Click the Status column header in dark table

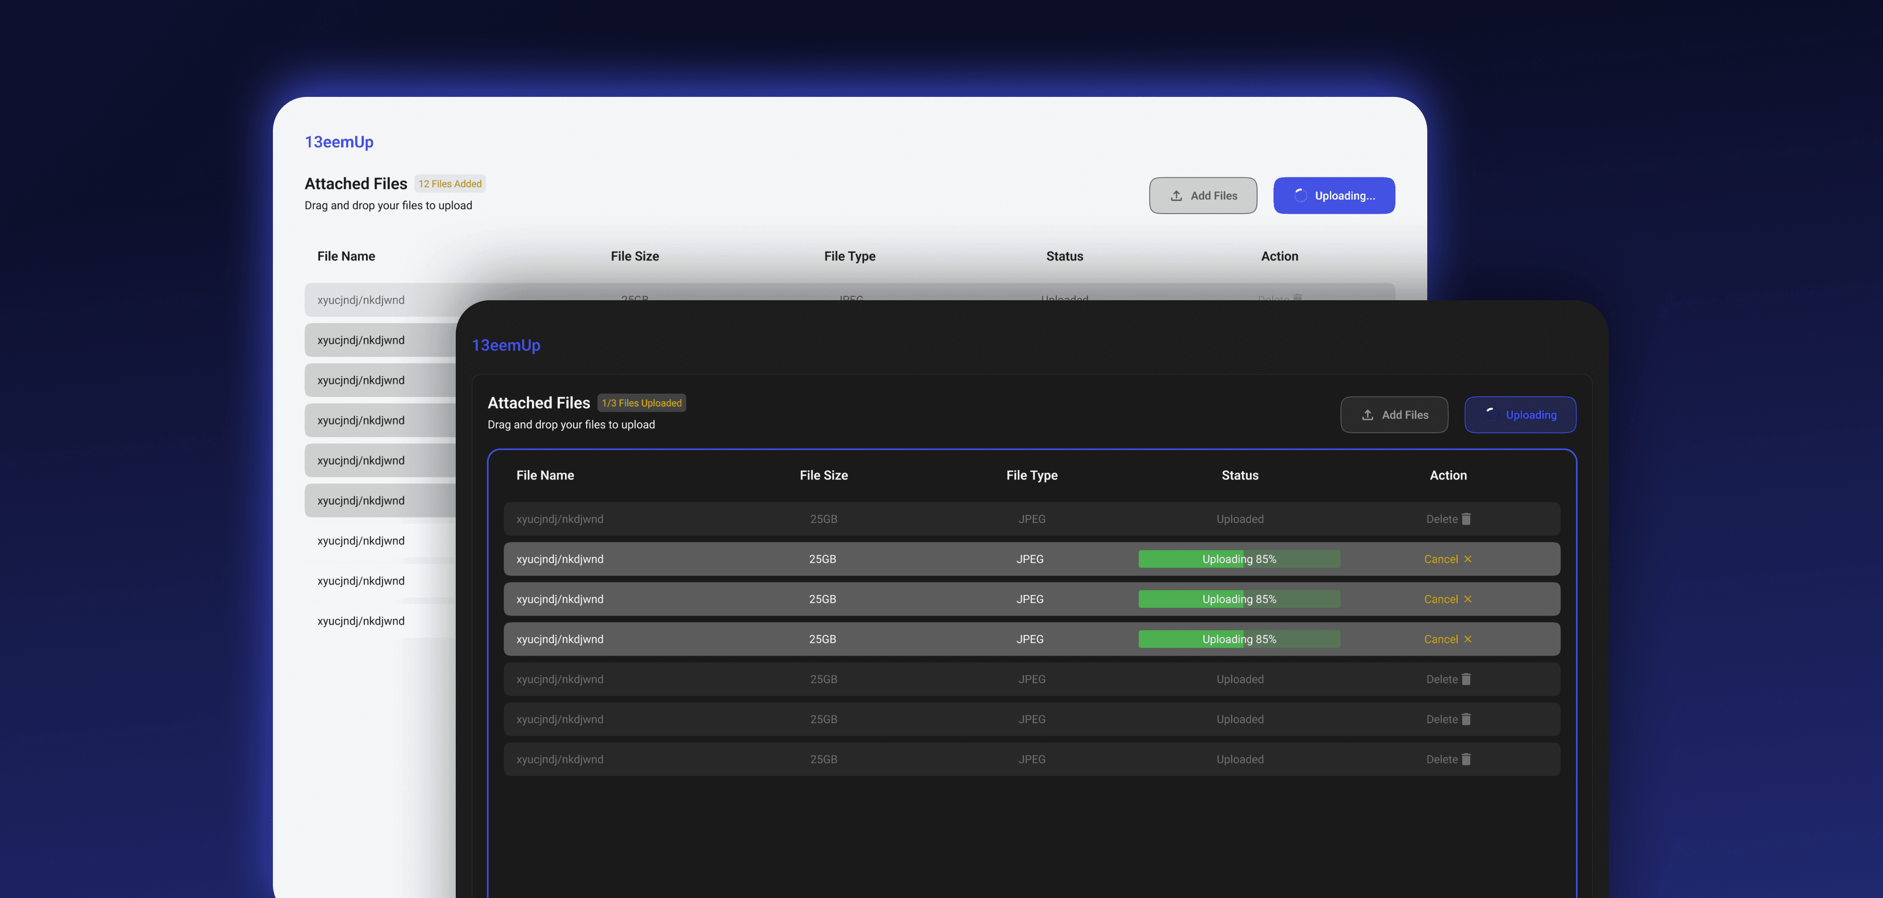(x=1240, y=475)
